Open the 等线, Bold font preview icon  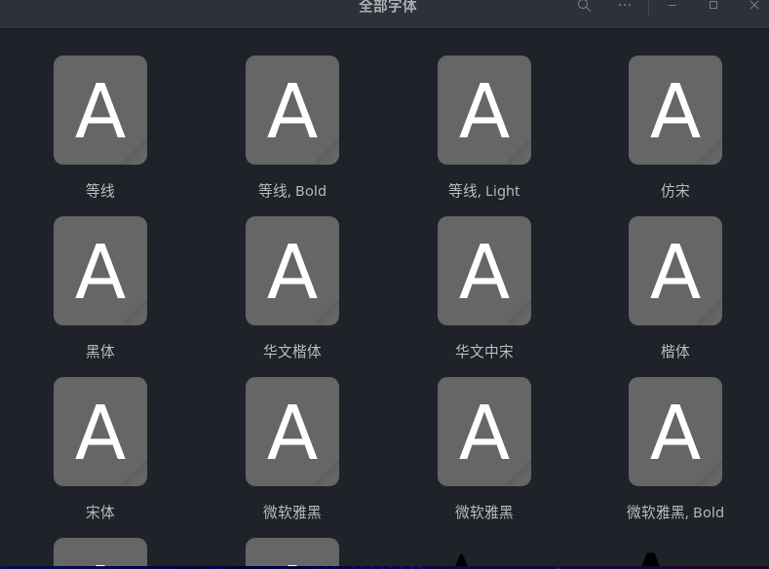coord(292,110)
